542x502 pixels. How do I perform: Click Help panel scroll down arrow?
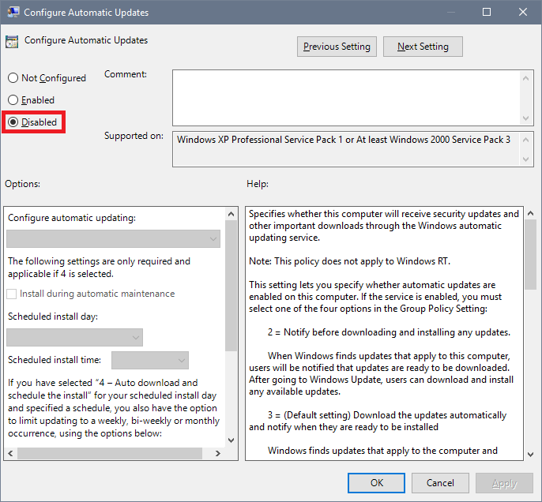point(530,455)
